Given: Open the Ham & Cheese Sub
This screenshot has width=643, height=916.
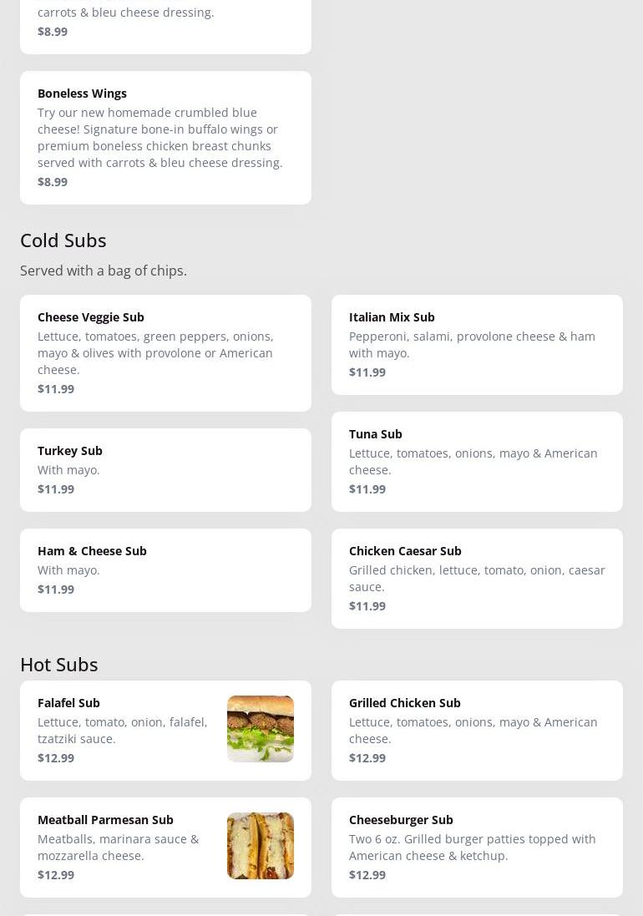Looking at the screenshot, I should (x=92, y=551).
